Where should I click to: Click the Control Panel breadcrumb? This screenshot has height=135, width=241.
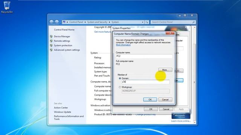[x=76, y=22]
